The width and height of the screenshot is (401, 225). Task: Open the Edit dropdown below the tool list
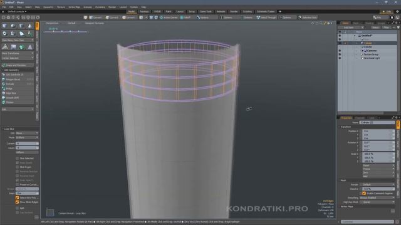click(18, 109)
